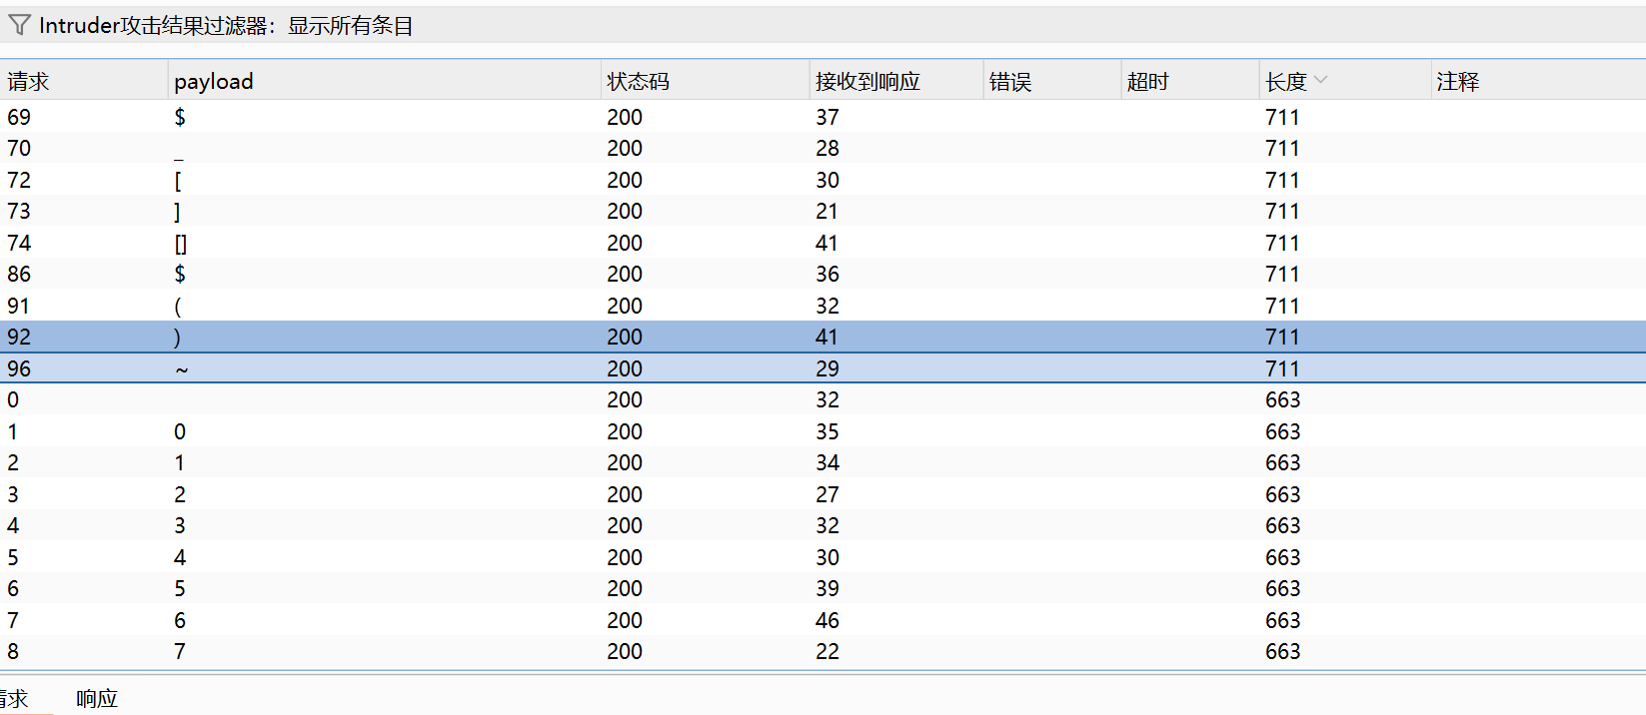This screenshot has width=1646, height=715.
Task: Switch to the 请求 tab at bottom
Action: tap(14, 698)
